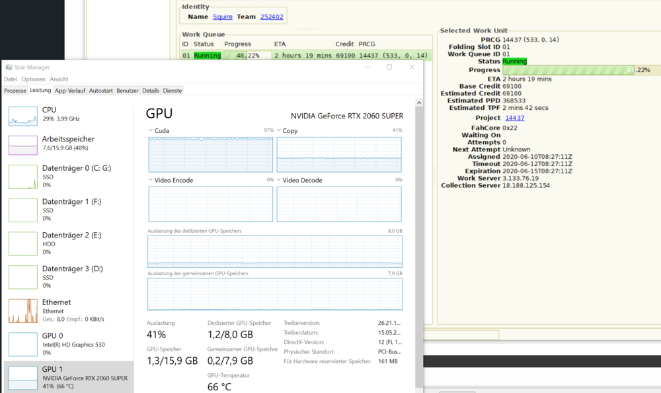Viewport: 661px width, 393px height.
Task: Select Datenträger 2 (E:) HDD thumbnail
Action: click(23, 243)
